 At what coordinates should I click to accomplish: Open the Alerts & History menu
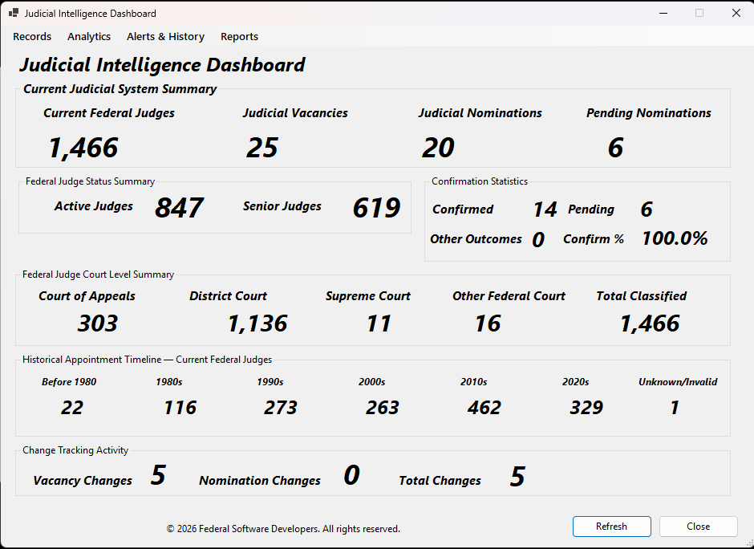pos(165,37)
